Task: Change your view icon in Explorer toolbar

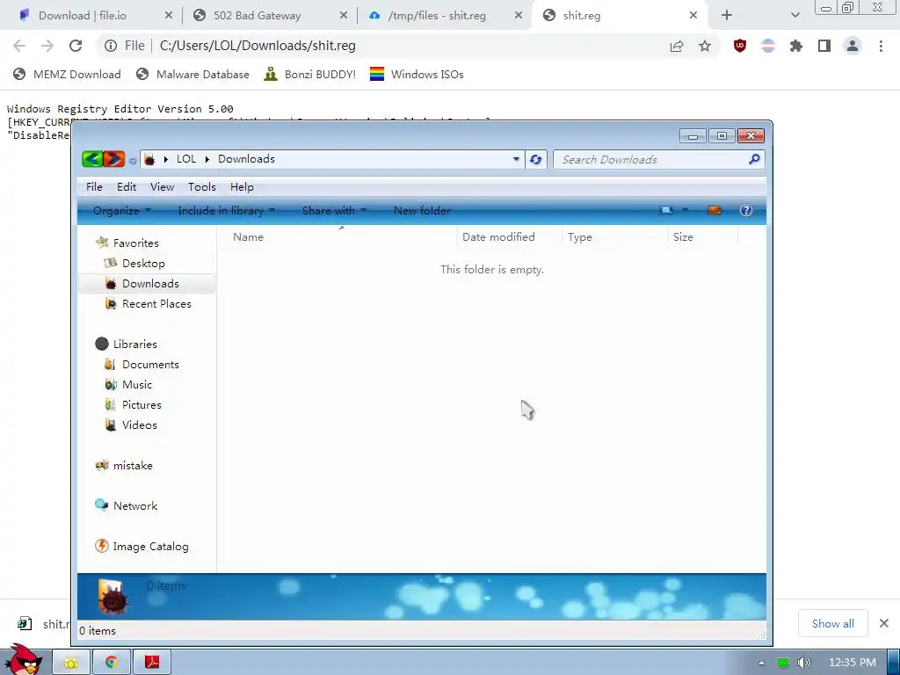Action: click(666, 210)
